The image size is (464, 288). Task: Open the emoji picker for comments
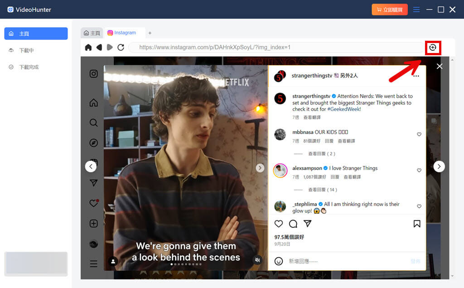point(279,261)
